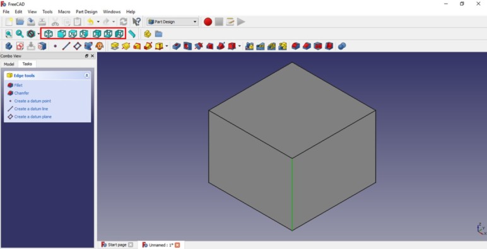Click the Refresh recompute icon
The image size is (487, 249).
(124, 21)
